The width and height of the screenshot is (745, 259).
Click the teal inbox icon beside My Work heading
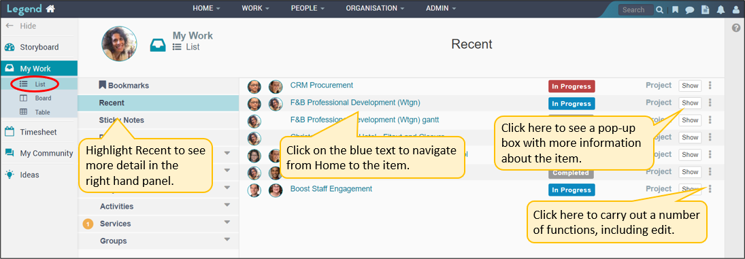(158, 45)
